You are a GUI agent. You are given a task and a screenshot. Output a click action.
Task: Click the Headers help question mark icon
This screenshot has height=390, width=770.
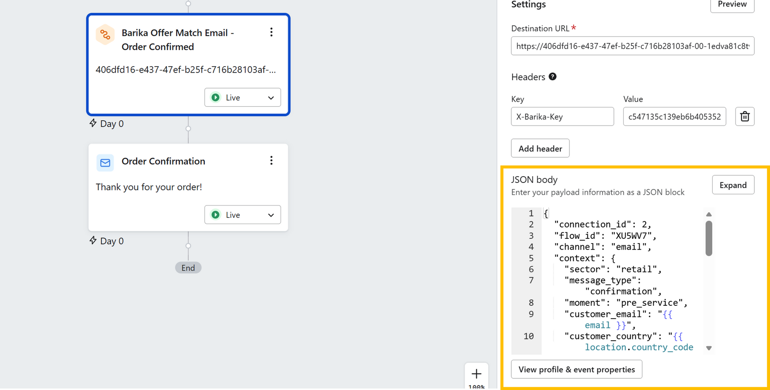point(553,77)
